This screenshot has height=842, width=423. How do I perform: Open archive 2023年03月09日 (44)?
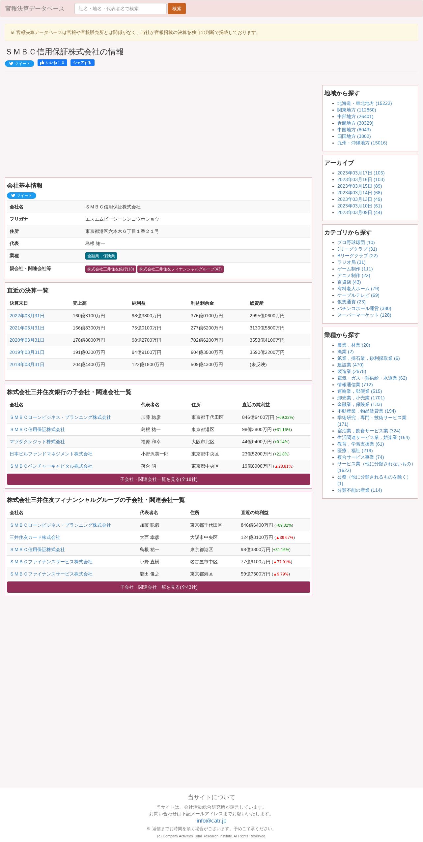click(359, 212)
